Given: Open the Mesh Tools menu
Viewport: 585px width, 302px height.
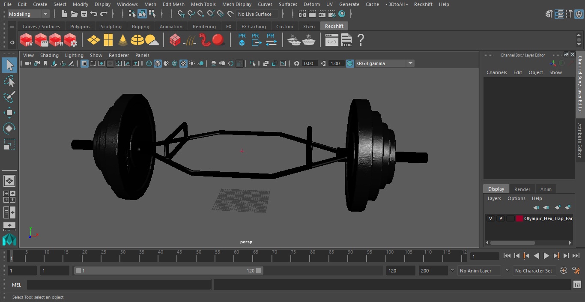Looking at the screenshot, I should (203, 4).
